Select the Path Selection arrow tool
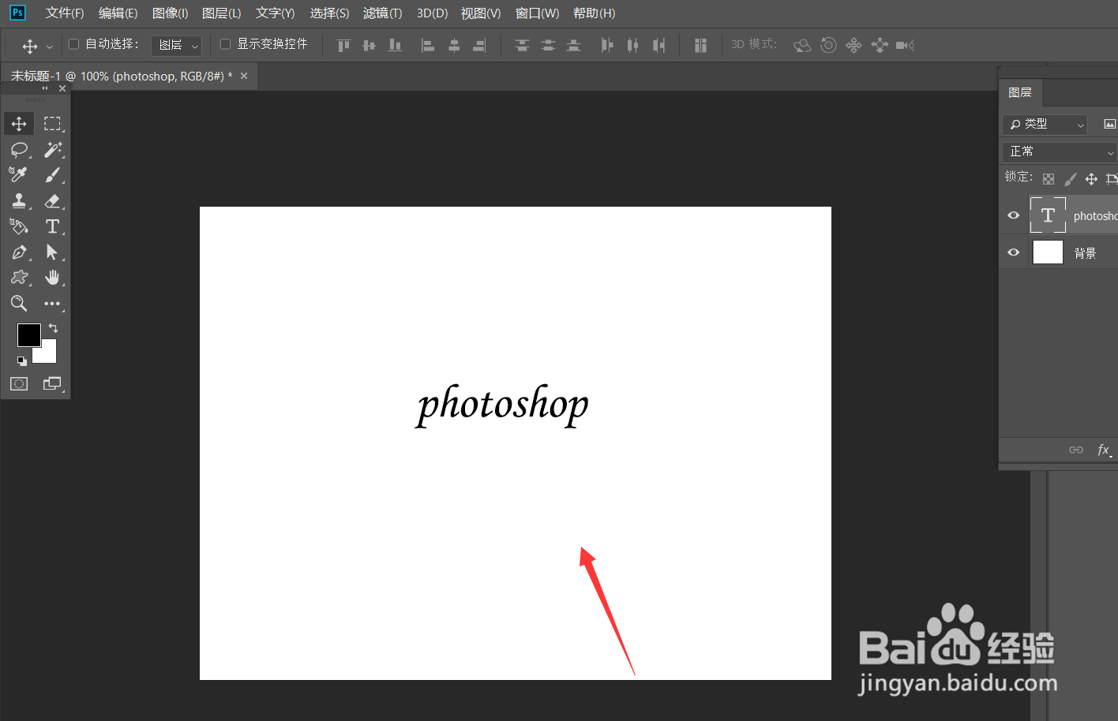1118x721 pixels. [x=52, y=252]
